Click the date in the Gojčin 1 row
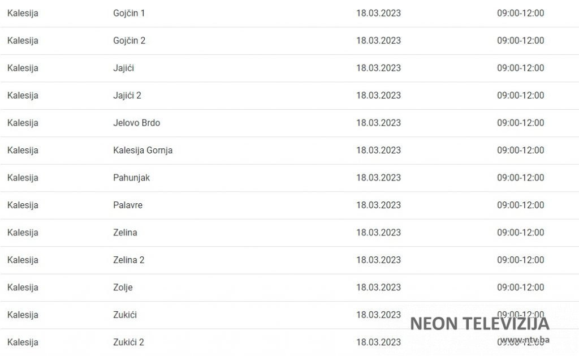 378,13
